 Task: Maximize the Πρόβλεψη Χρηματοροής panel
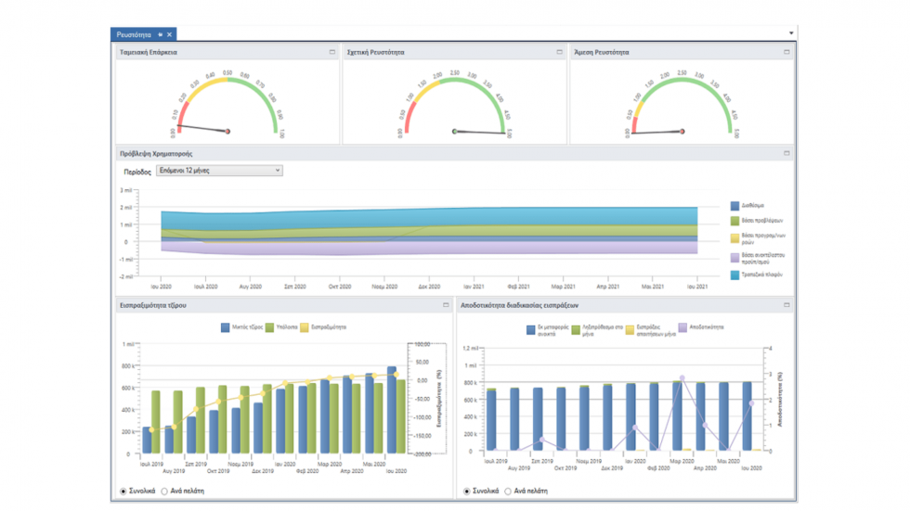(x=786, y=154)
